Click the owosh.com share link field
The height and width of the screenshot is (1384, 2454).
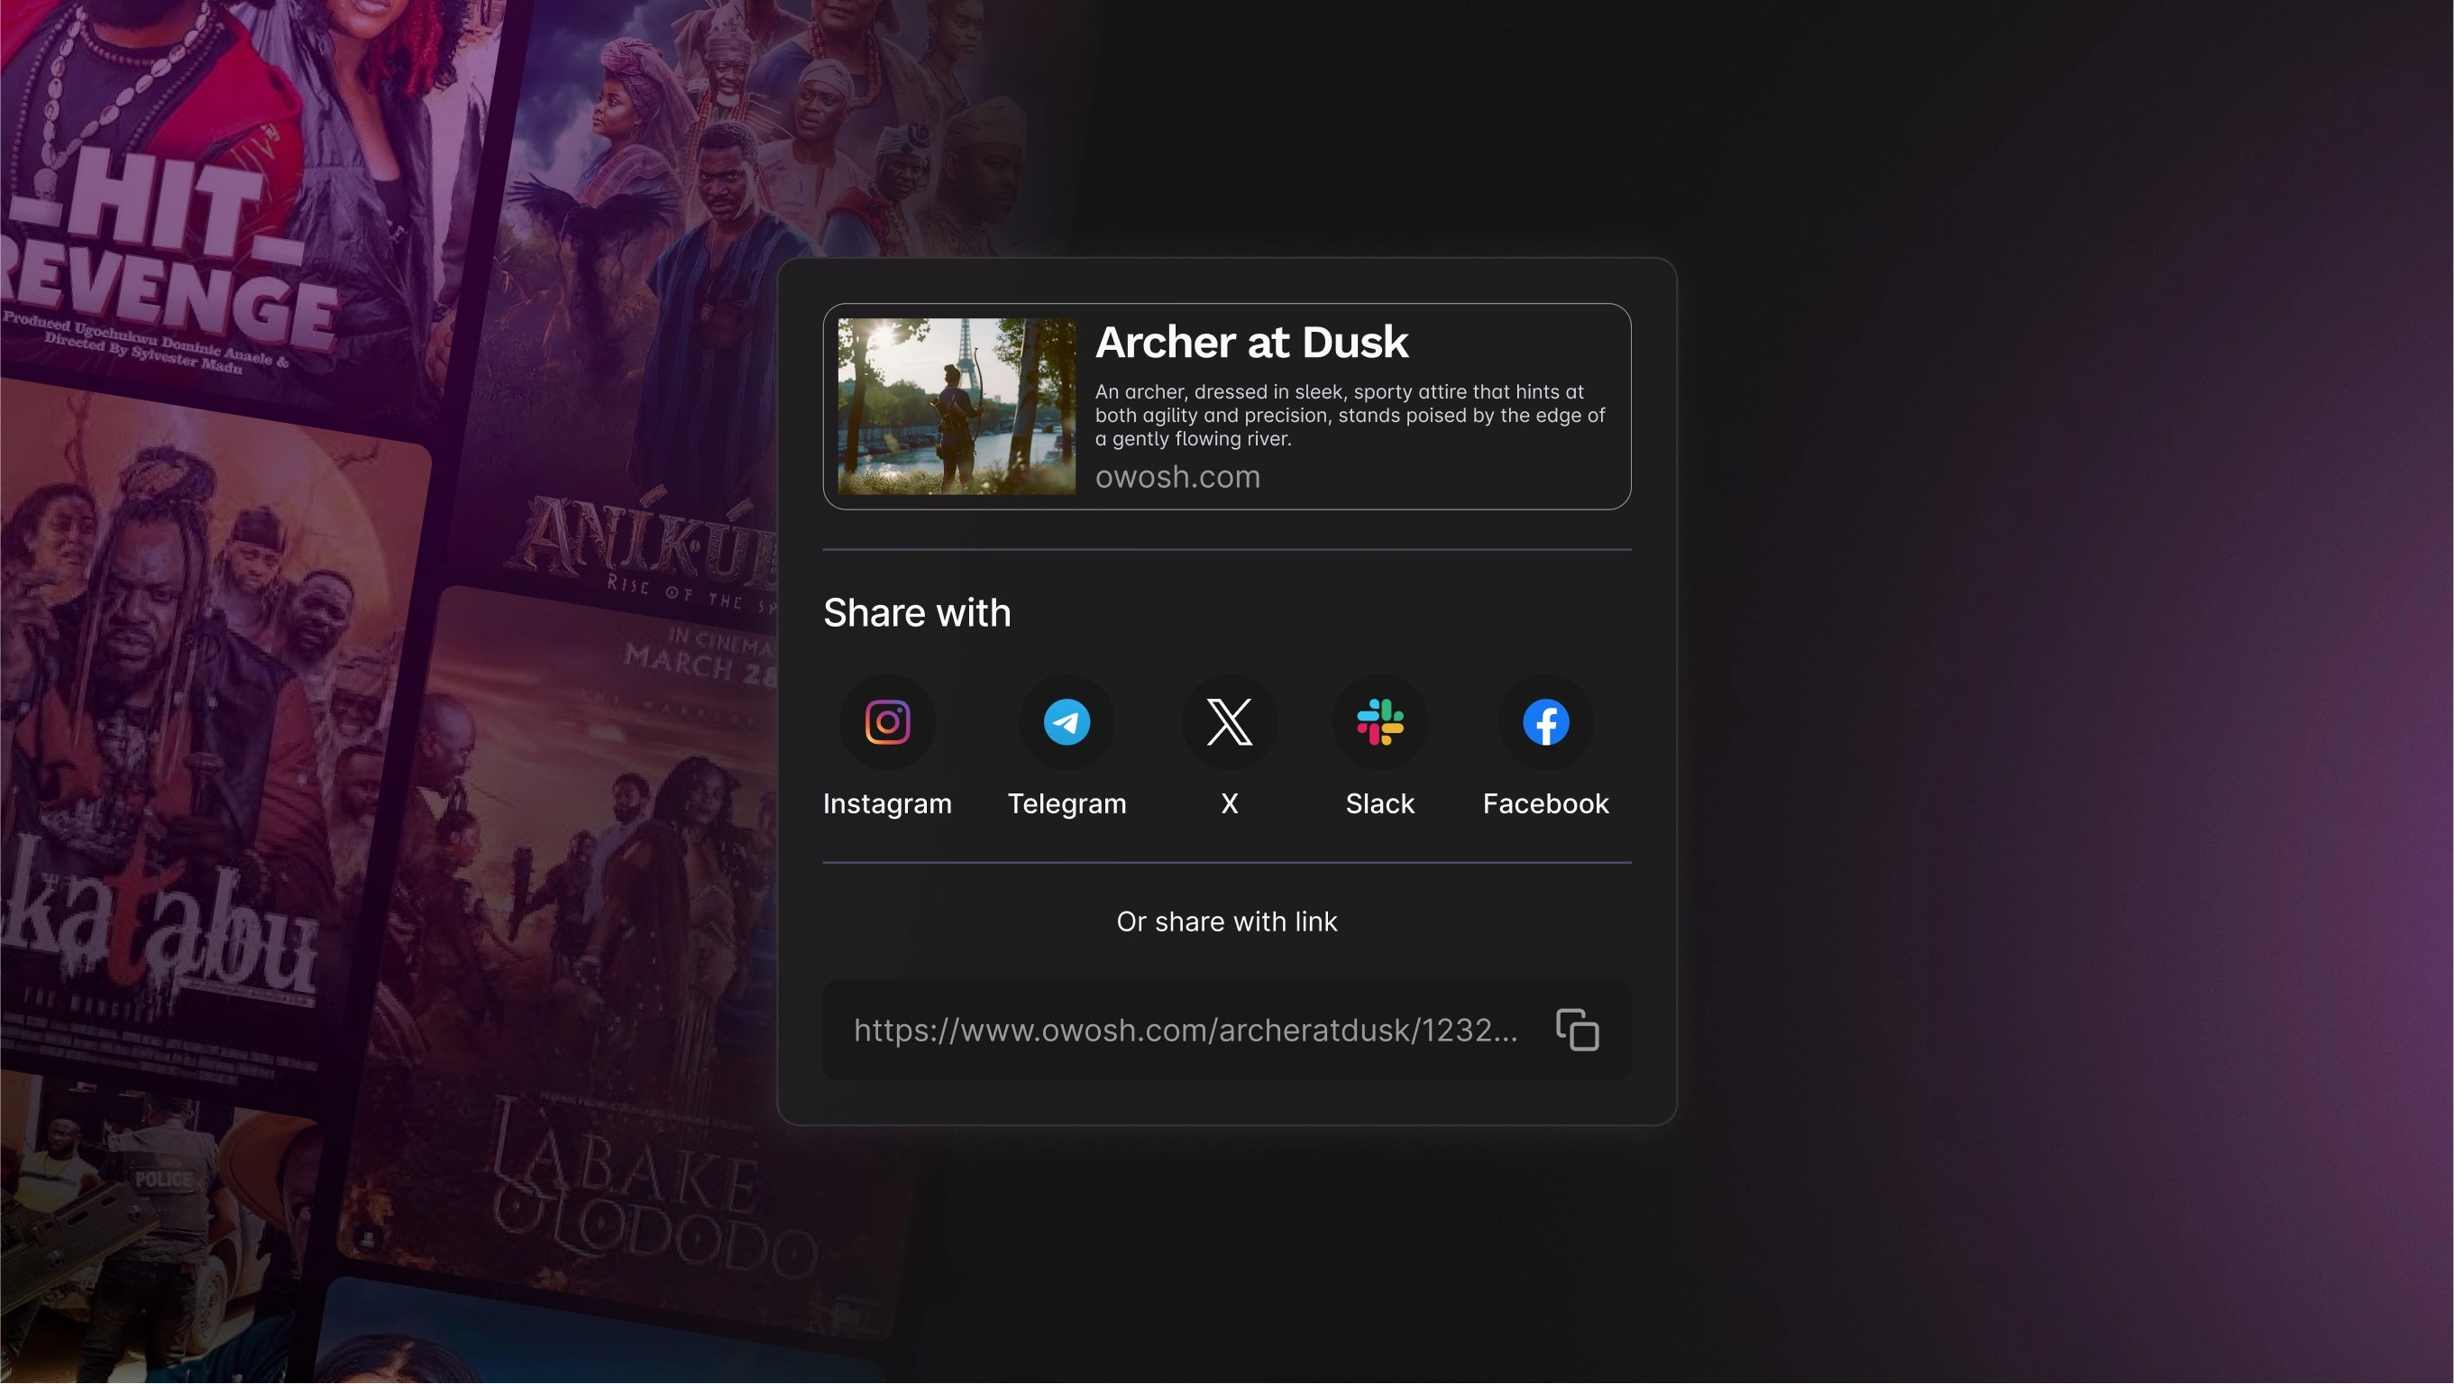click(x=1186, y=1030)
